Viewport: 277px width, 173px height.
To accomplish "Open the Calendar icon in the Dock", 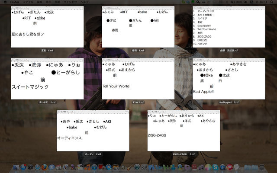I will point(58,167).
